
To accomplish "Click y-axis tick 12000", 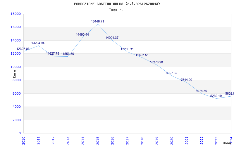I will pos(16,54).
